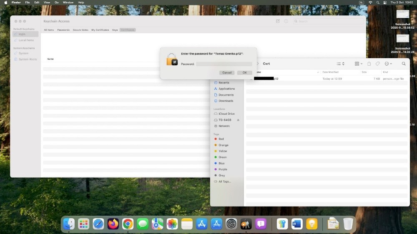The height and width of the screenshot is (234, 417).
Task: Open Feedback Assistant in the Dock
Action: click(261, 224)
